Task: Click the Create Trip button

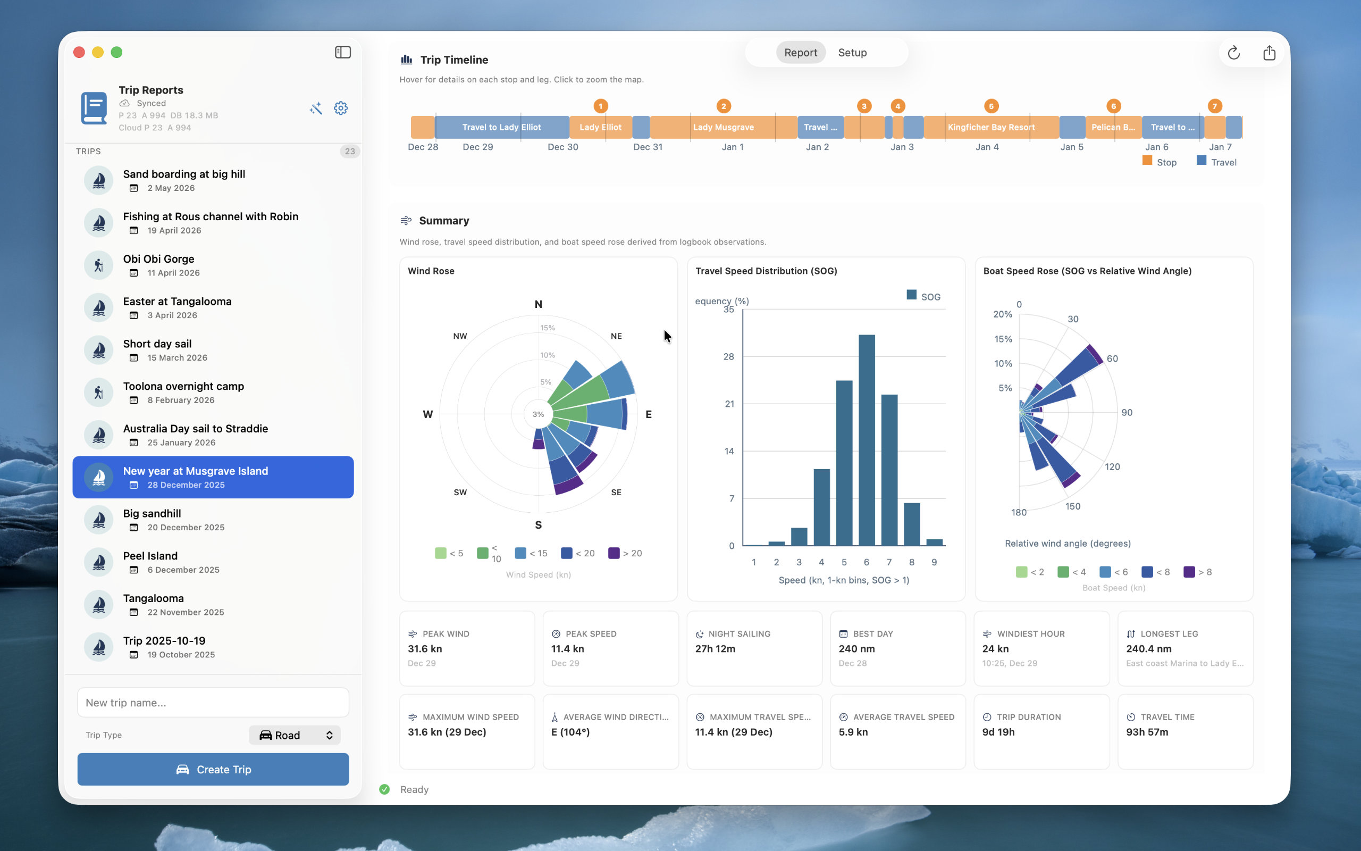Action: (x=213, y=770)
